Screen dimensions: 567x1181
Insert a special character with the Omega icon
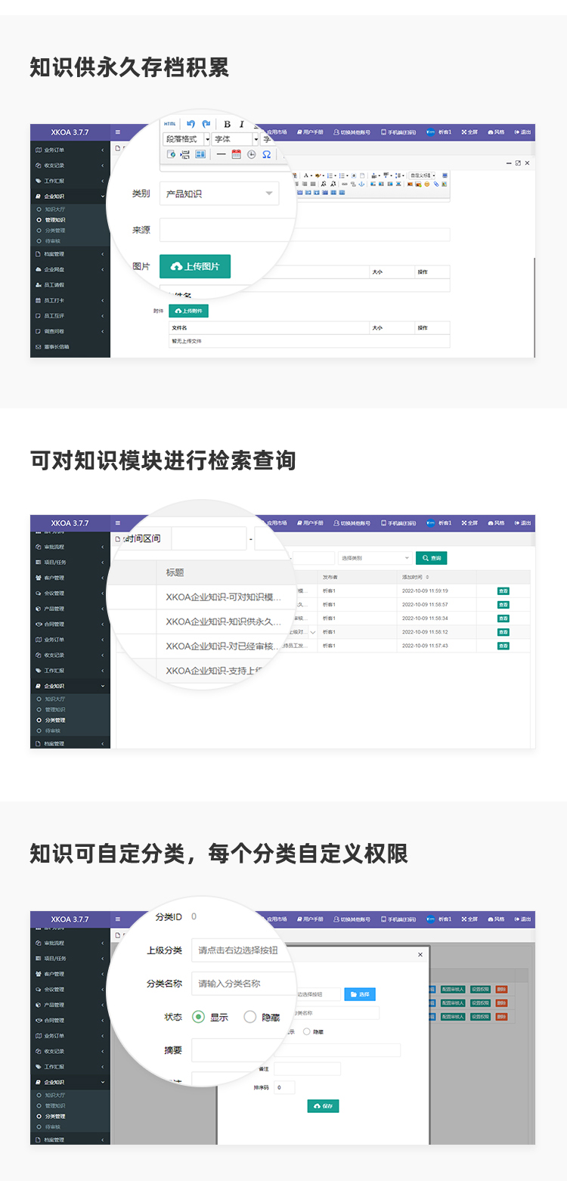click(x=266, y=154)
